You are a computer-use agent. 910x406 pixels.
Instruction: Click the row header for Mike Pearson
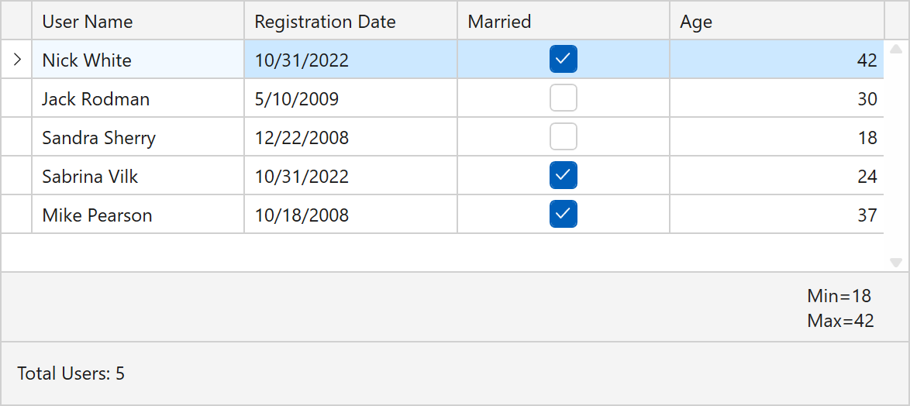pyautogui.click(x=16, y=215)
